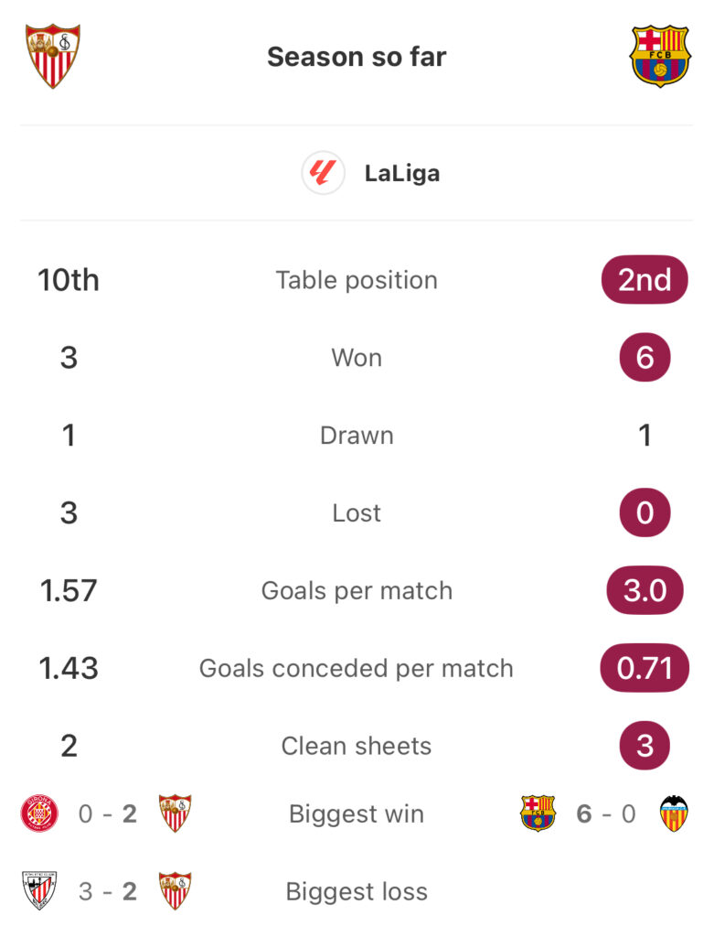Open the LaLiga logo icon

click(323, 173)
